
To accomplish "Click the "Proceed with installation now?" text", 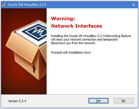I will tap(71, 52).
